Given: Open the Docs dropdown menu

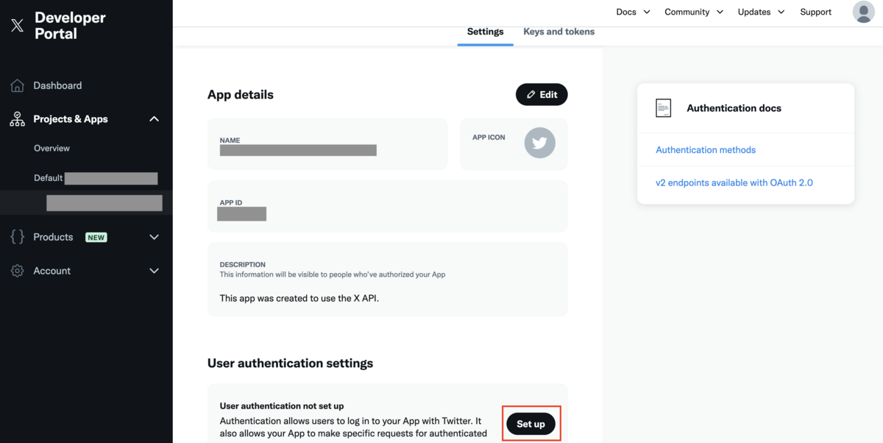Looking at the screenshot, I should point(633,12).
